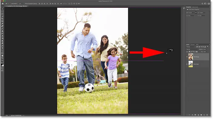Select the Hand tool
213x119 pixels.
click(x=2, y=56)
